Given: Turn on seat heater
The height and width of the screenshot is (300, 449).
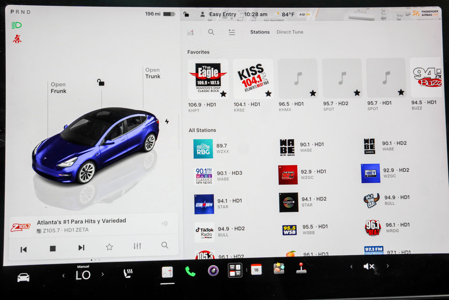Looking at the screenshot, I should (128, 273).
